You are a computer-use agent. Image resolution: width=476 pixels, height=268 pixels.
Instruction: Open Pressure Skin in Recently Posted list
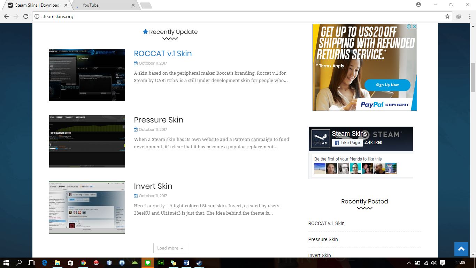click(323, 239)
